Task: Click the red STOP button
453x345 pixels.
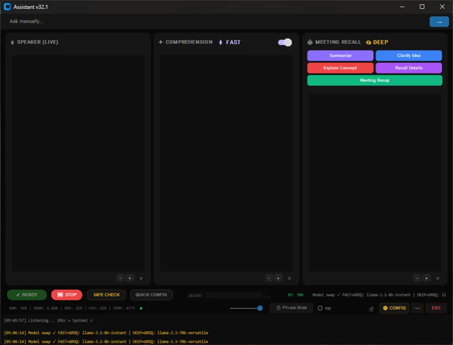Action: [x=67, y=295]
